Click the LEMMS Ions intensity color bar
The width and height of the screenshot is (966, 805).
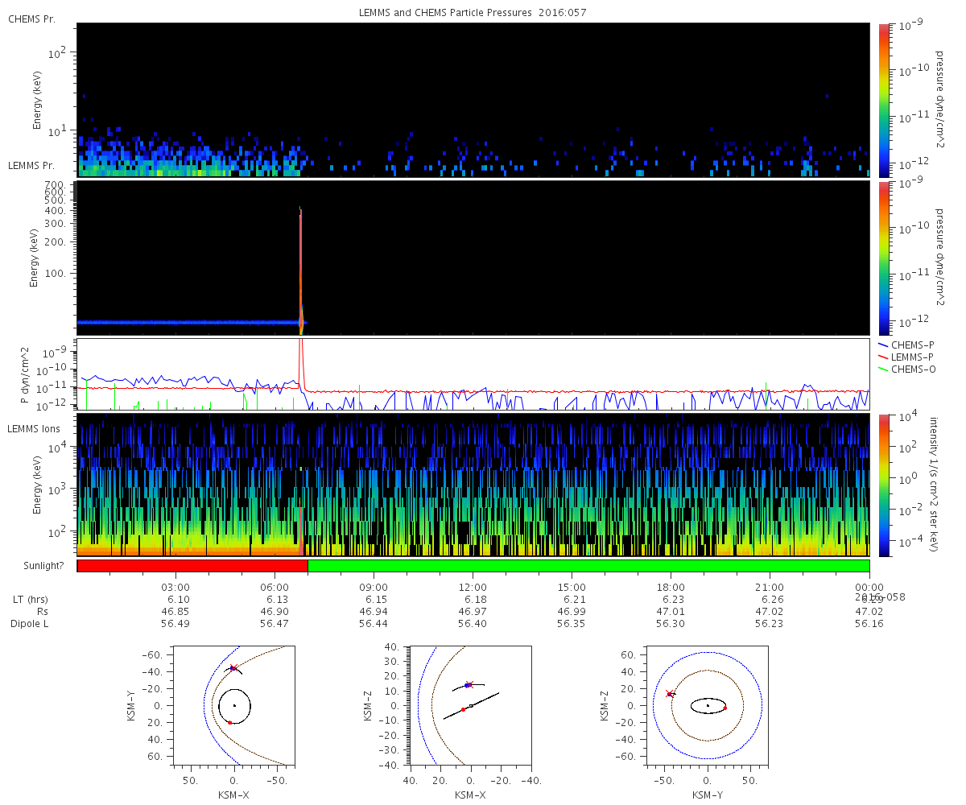[x=883, y=485]
